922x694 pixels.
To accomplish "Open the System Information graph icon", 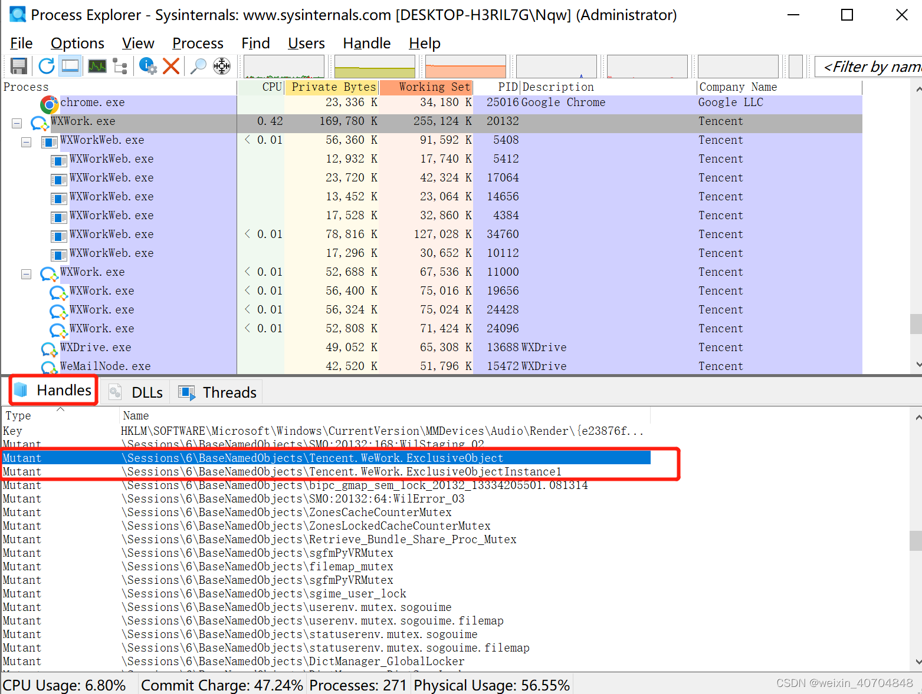I will [x=97, y=66].
